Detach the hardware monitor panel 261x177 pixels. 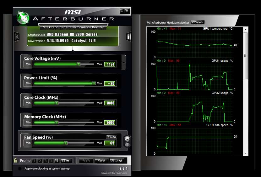(198, 22)
